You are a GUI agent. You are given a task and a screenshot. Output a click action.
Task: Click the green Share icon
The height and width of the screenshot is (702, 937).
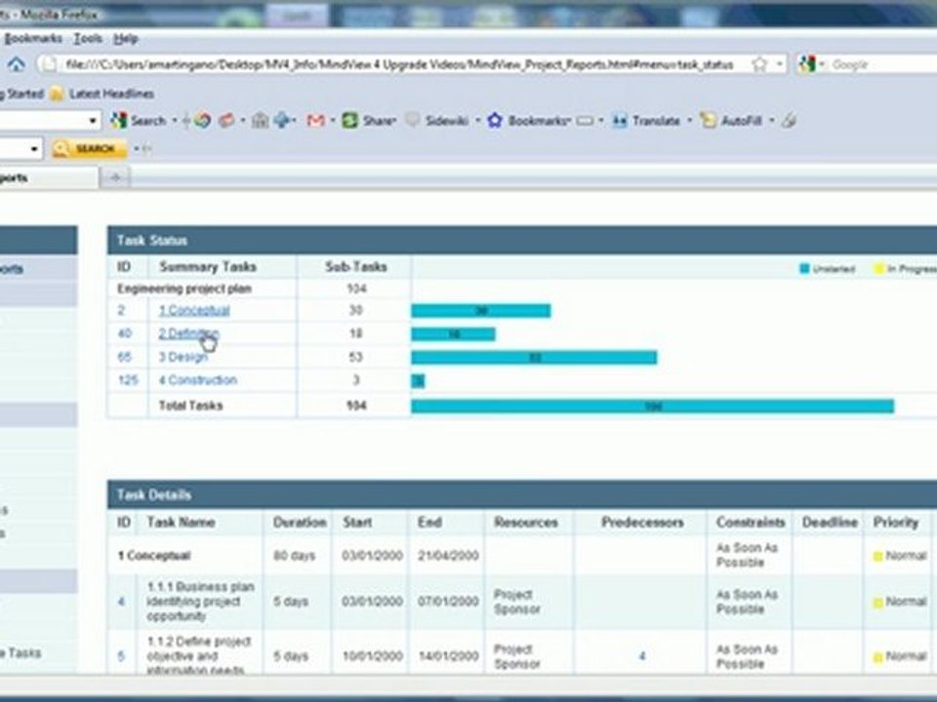[349, 121]
